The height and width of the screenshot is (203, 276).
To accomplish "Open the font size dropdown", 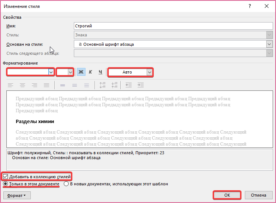I will tap(70, 72).
